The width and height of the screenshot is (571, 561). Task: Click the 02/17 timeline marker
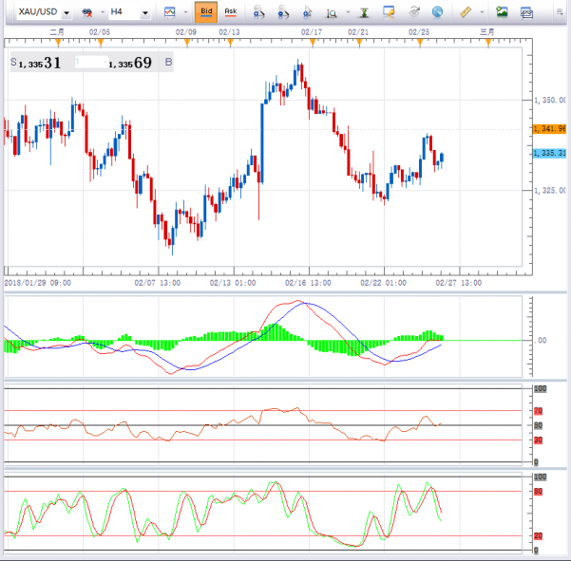tap(311, 32)
